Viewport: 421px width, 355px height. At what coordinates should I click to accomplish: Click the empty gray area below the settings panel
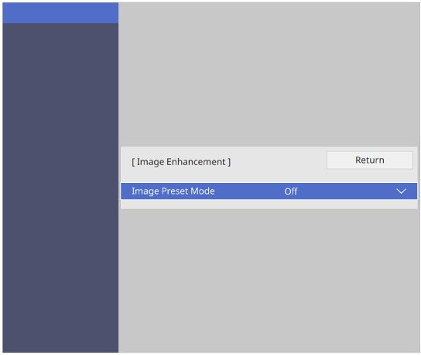(269, 281)
